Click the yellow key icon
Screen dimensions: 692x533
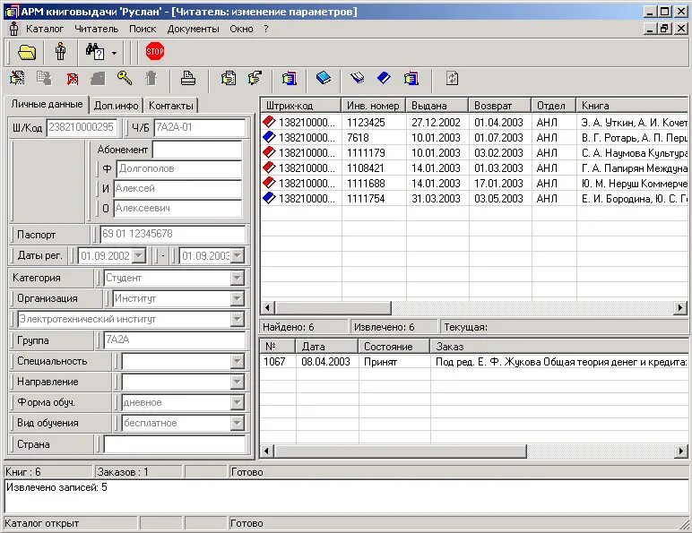point(125,78)
